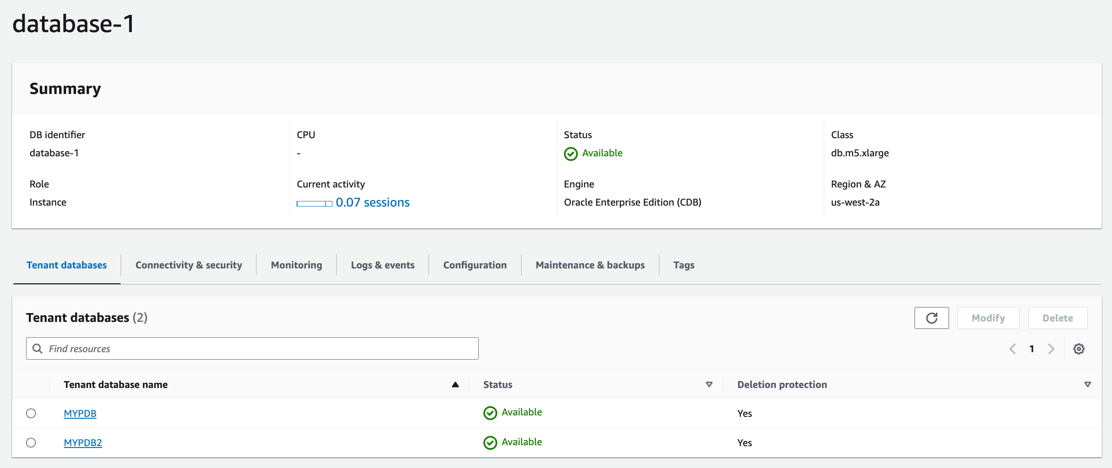The image size is (1112, 468).
Task: Click the Find resources search field
Action: coord(261,349)
